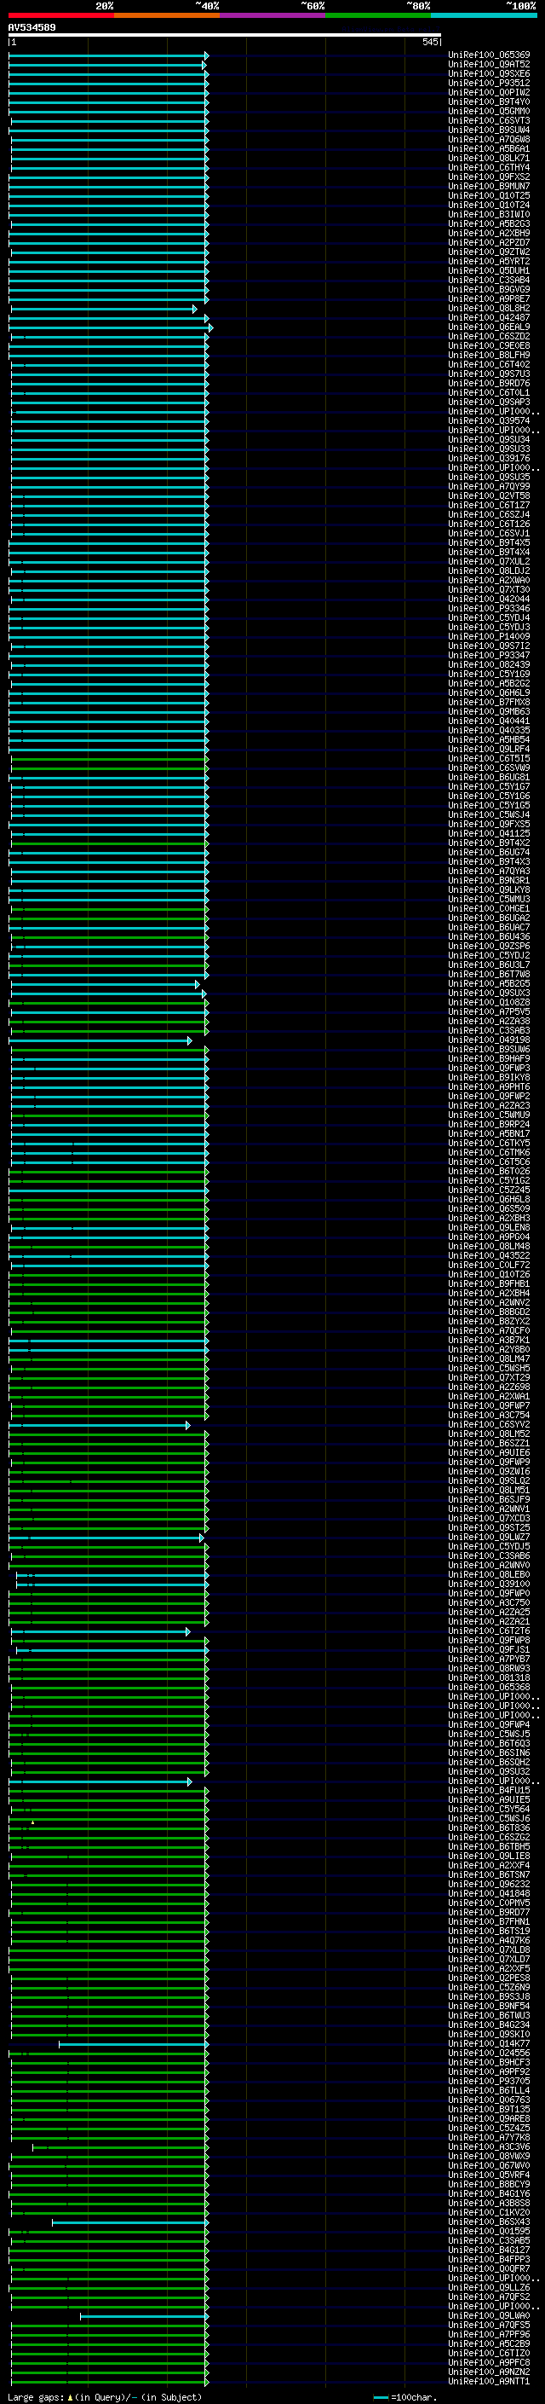
Task: Click the green ~80% identity color bar
Action: coord(378,15)
